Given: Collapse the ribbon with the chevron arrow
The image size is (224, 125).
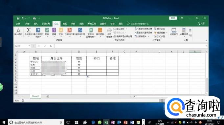Looking at the screenshot, I should (x=206, y=41).
